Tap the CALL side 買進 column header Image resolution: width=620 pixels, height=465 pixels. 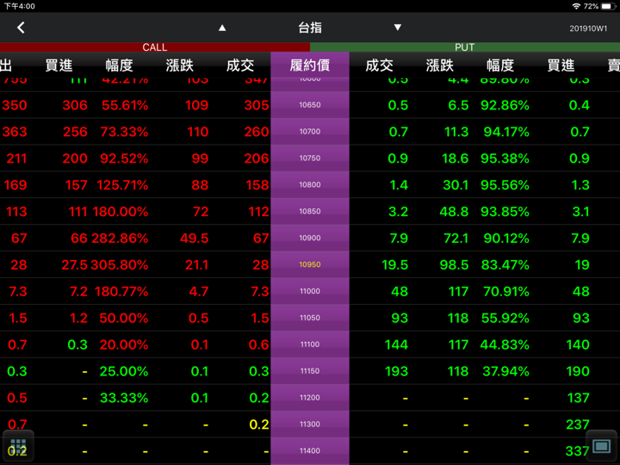59,65
